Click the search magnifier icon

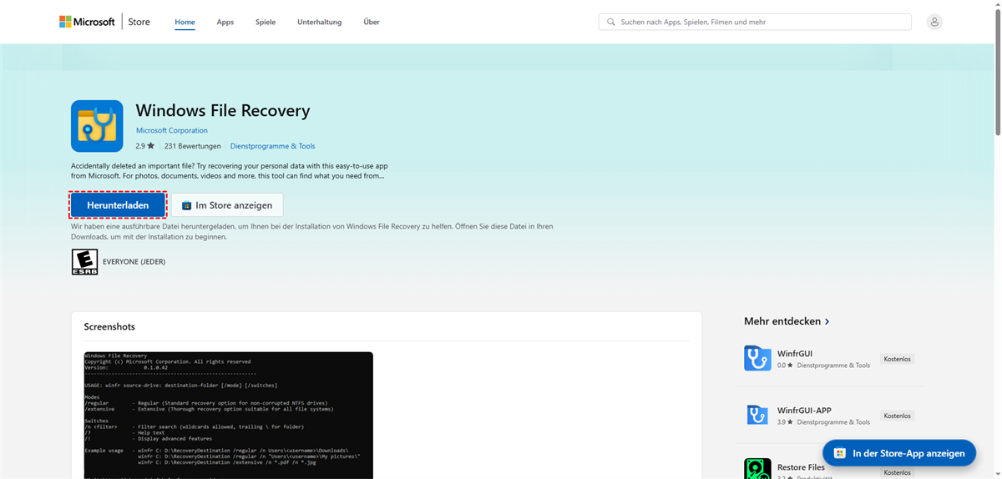611,22
